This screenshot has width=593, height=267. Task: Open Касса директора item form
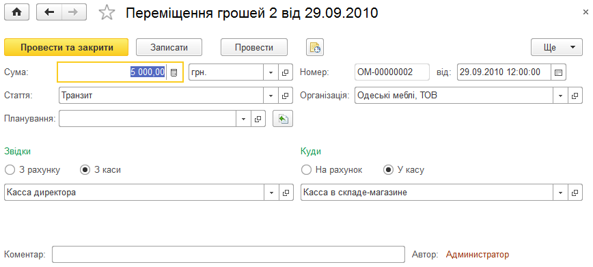click(286, 193)
